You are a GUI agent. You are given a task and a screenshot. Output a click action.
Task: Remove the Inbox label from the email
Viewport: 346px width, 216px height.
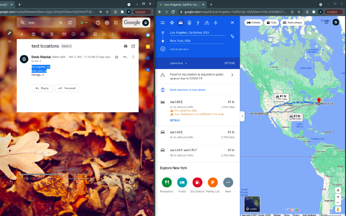pyautogui.click(x=70, y=46)
